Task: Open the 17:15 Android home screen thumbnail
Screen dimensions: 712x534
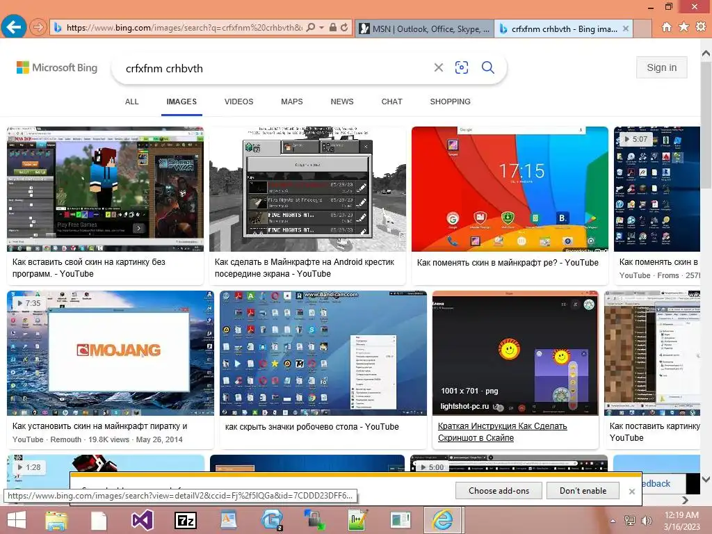Action: 510,189
